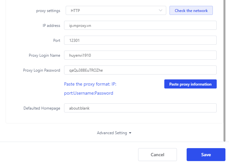Click the "proxy settings" label
Image resolution: width=229 pixels, height=164 pixels.
[x=48, y=11]
